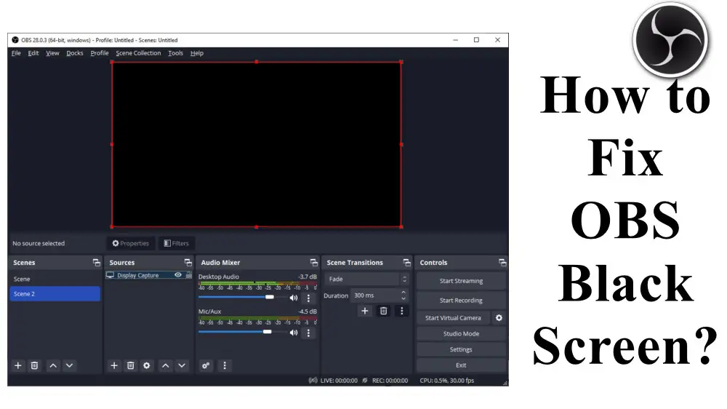Click the Properties button
Screen dimensions: 727x409
(131, 243)
